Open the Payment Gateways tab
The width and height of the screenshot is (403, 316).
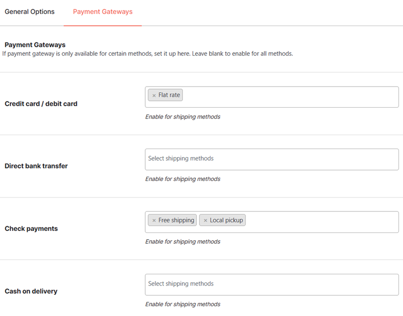[102, 12]
